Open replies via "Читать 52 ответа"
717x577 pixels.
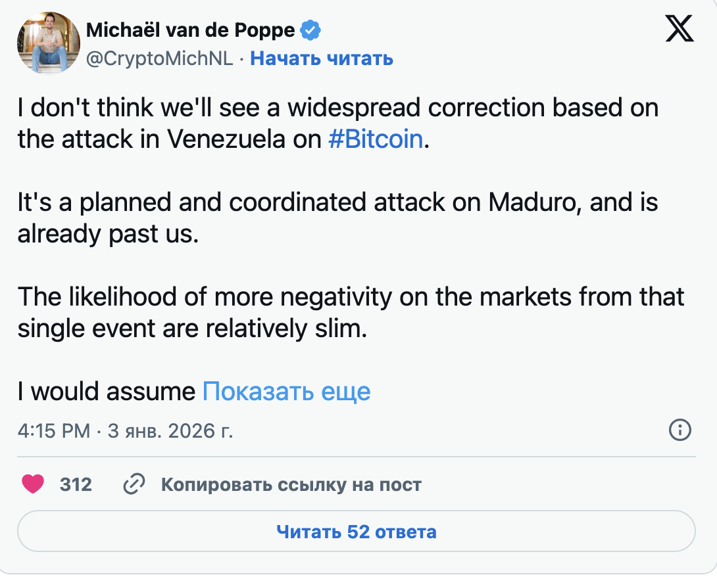(x=356, y=531)
